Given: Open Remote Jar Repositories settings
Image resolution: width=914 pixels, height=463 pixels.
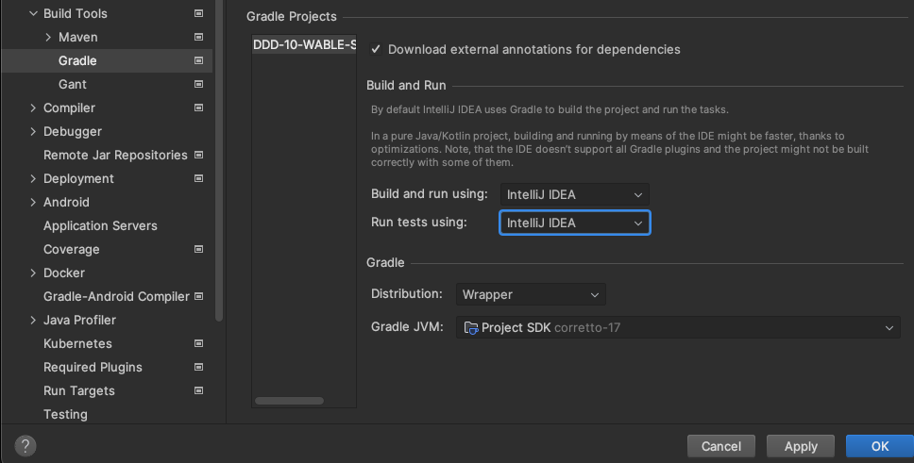Looking at the screenshot, I should [x=115, y=155].
